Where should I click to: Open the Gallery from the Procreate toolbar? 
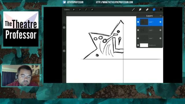click(x=67, y=10)
